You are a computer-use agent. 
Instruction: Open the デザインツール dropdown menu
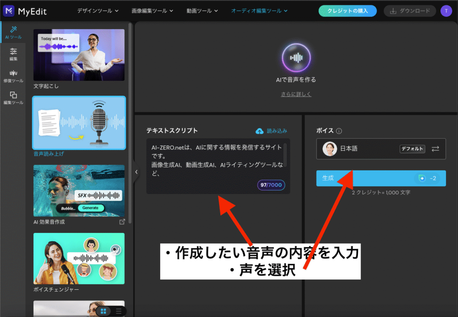(98, 11)
